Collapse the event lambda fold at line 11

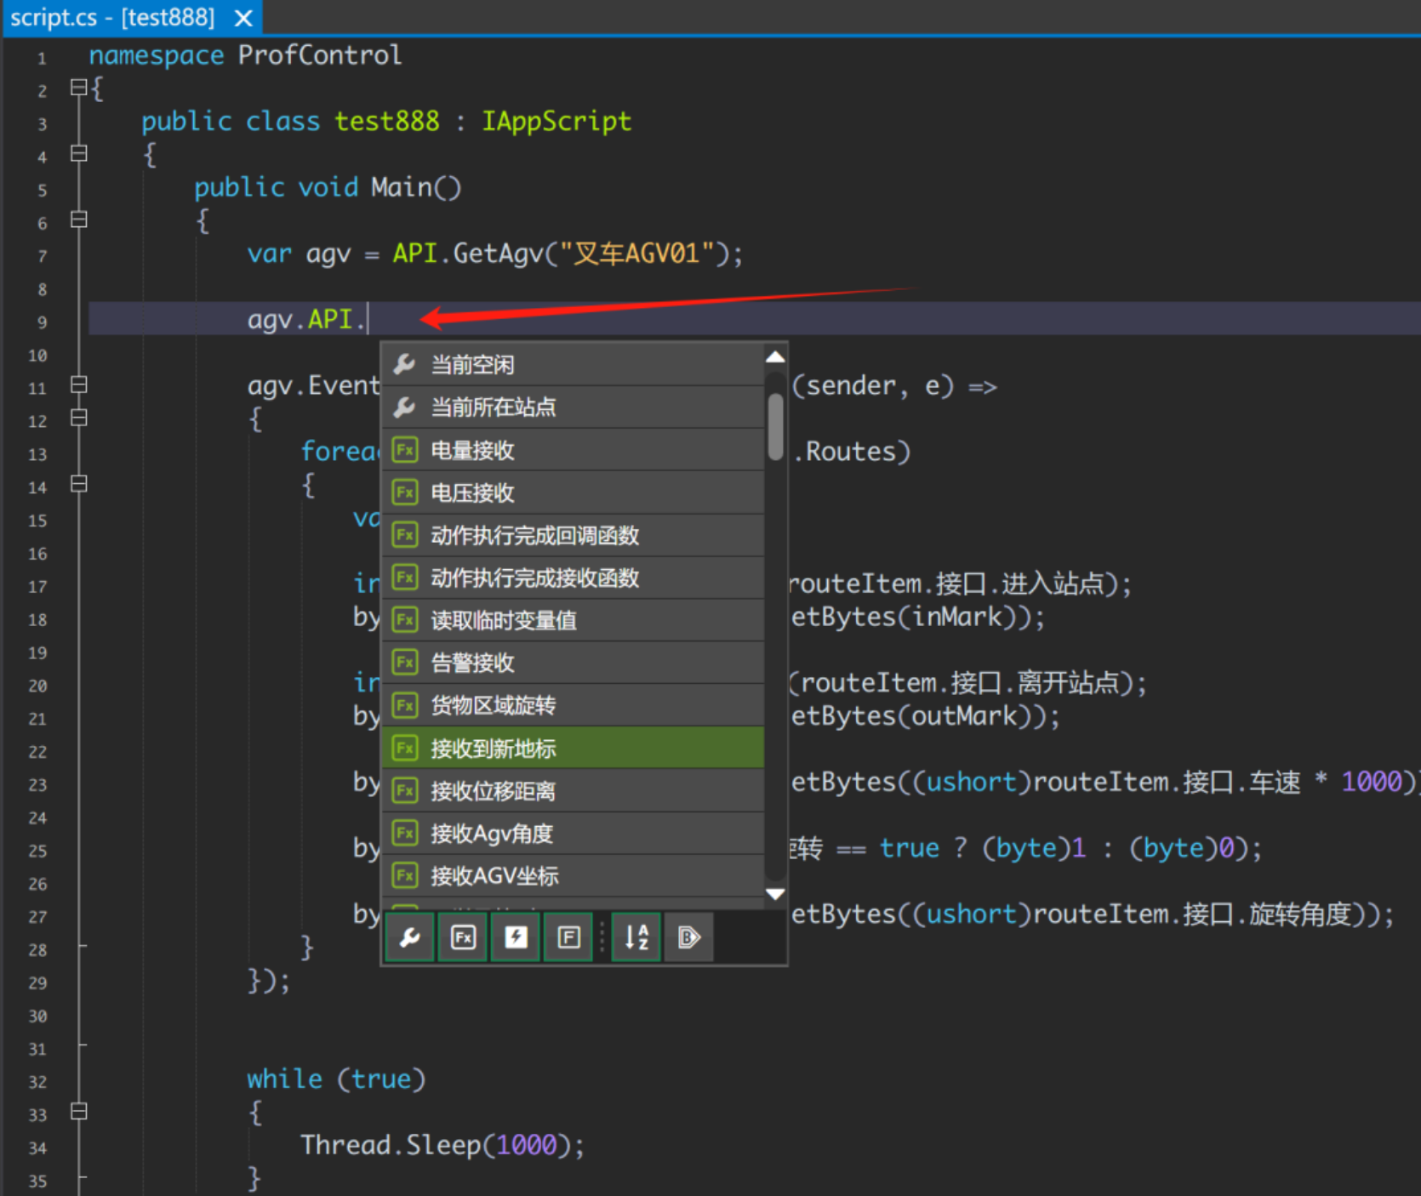(x=78, y=384)
